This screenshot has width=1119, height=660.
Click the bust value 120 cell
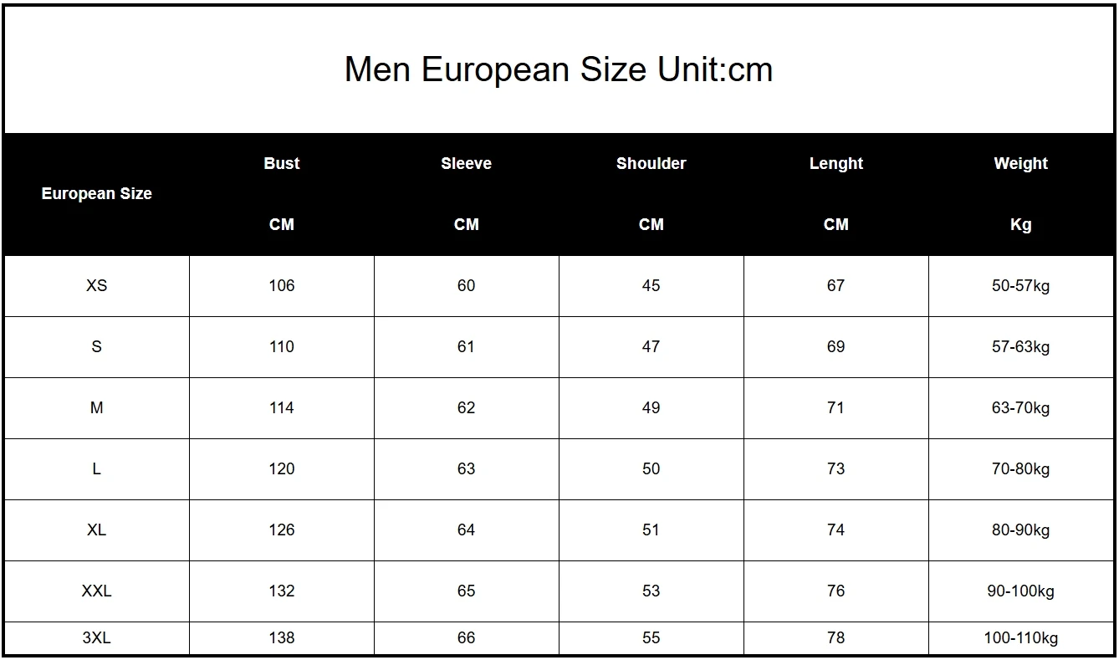[x=281, y=469]
